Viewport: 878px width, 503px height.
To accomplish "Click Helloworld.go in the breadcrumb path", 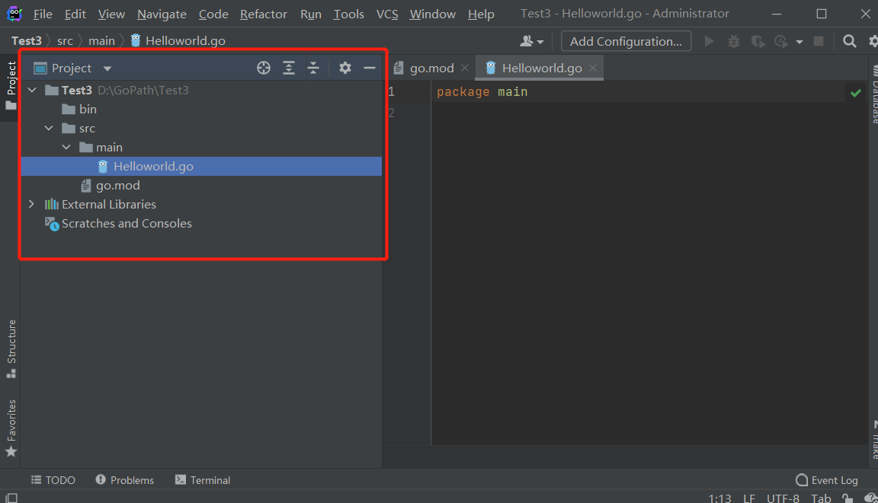I will point(178,41).
